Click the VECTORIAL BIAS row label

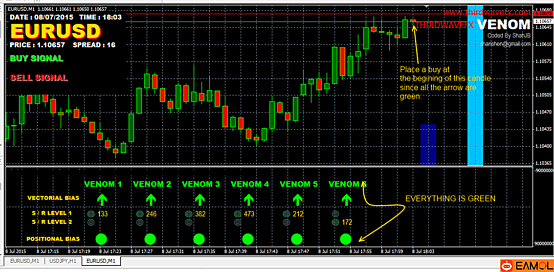(x=54, y=198)
